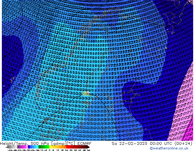
Task: Click the '(00+24)' forecast offset text
Action: 183,144
